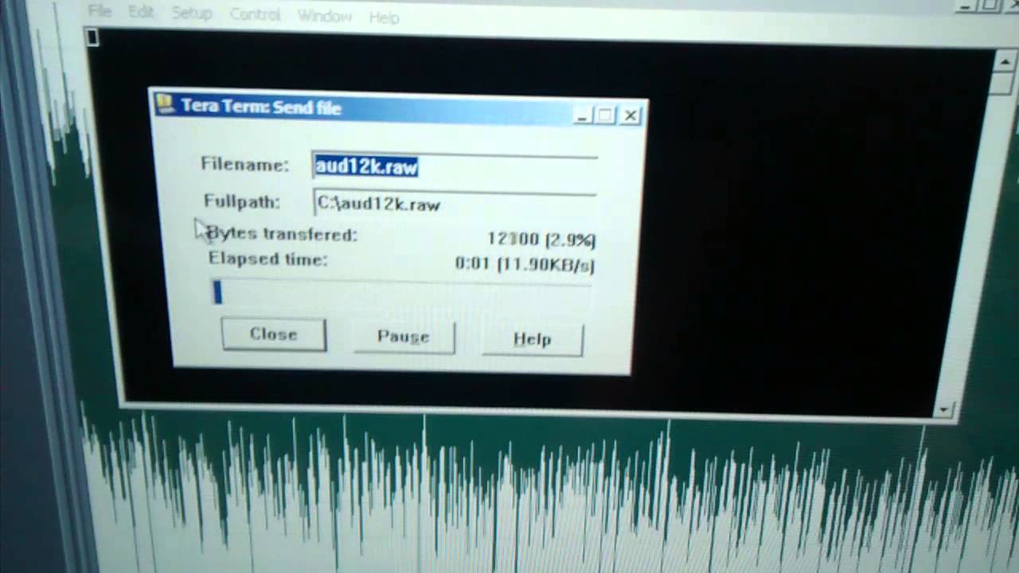Open the Window menu in Tera Term
Image resolution: width=1019 pixels, height=573 pixels.
pos(324,16)
